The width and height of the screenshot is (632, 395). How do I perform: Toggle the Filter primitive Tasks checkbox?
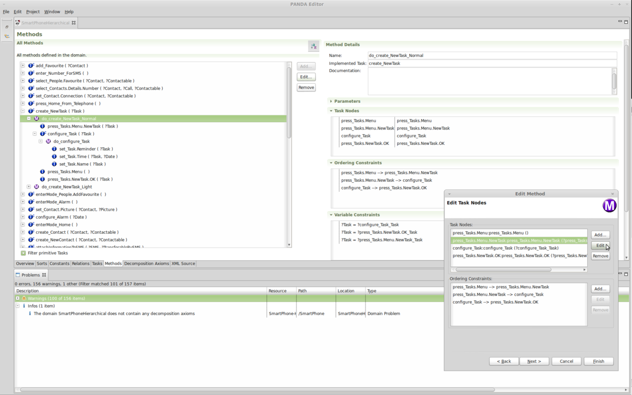[23, 253]
